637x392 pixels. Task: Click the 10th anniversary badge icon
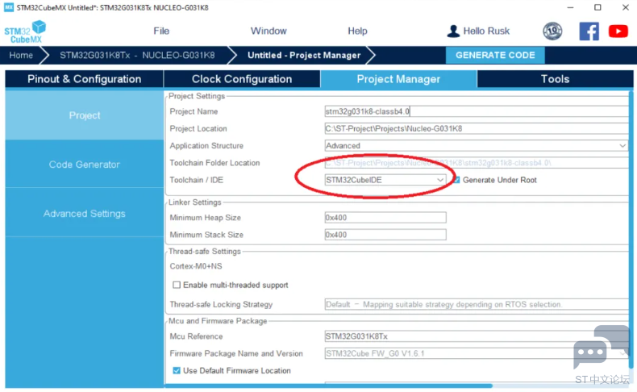[x=552, y=31]
